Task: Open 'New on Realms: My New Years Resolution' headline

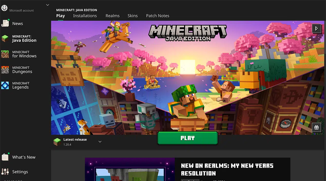Action: pyautogui.click(x=227, y=169)
